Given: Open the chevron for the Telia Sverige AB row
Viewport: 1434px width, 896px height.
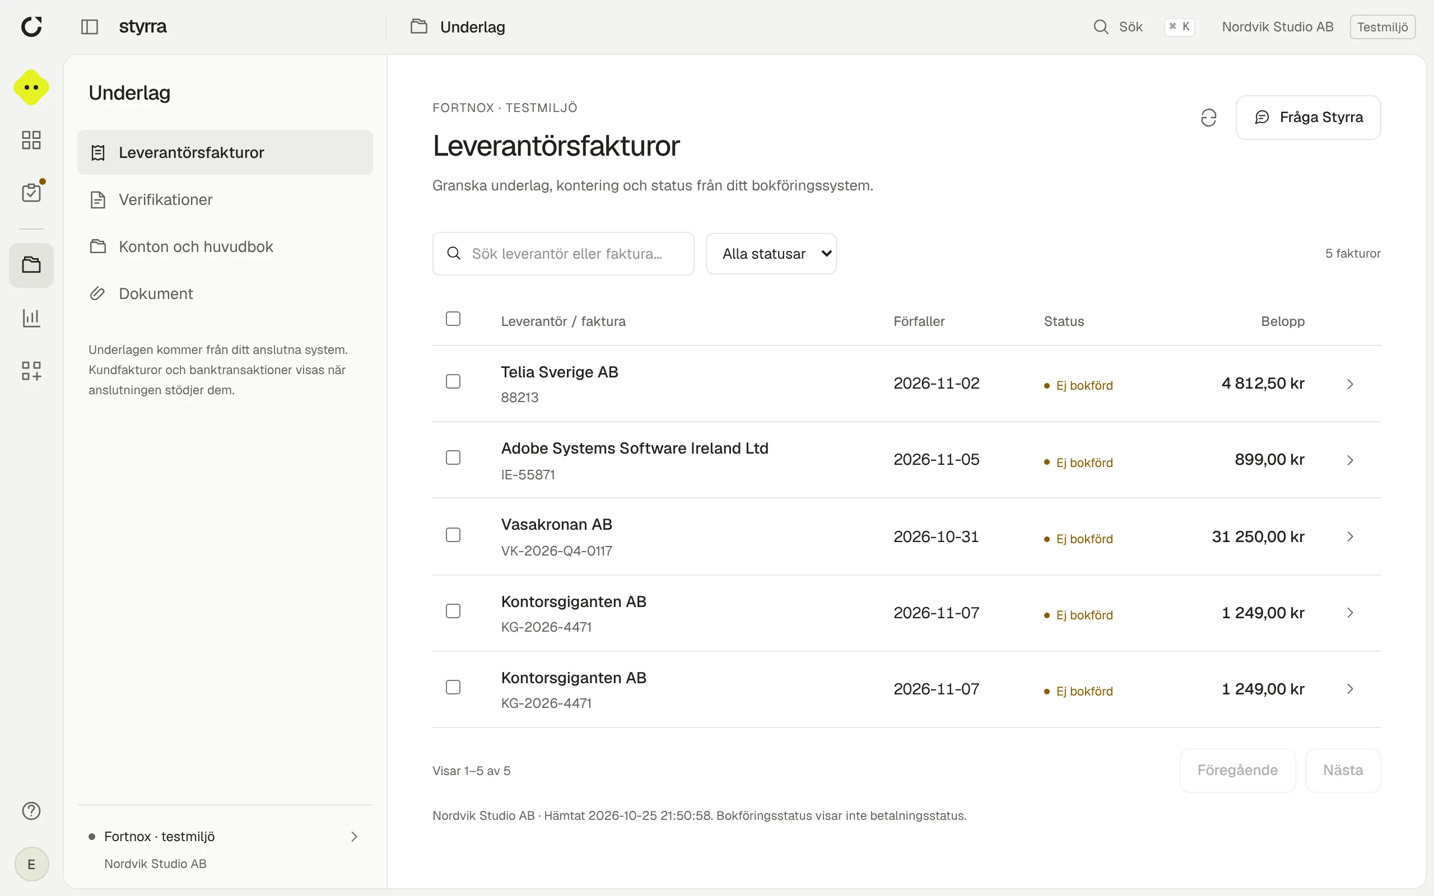Looking at the screenshot, I should tap(1350, 384).
